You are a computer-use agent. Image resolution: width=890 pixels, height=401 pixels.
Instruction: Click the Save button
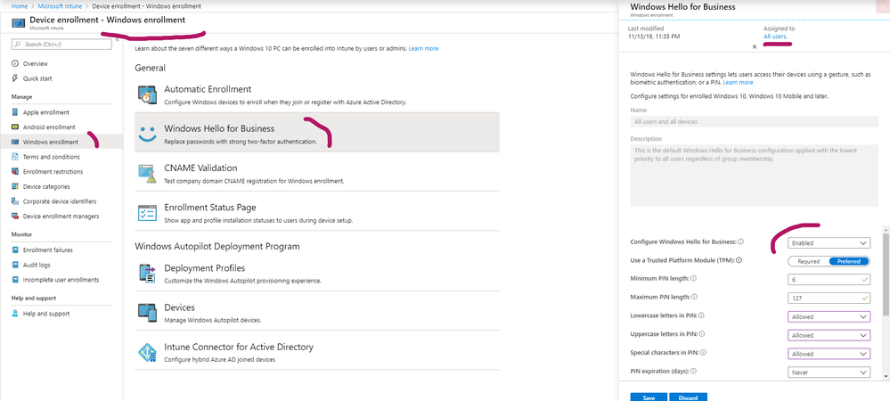point(649,397)
